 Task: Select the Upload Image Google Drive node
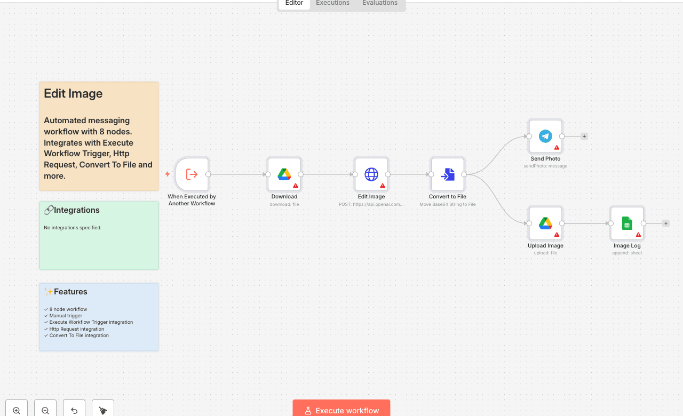tap(545, 223)
